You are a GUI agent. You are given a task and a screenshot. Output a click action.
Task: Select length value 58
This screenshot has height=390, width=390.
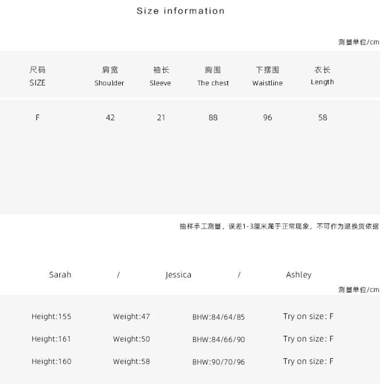tap(323, 117)
